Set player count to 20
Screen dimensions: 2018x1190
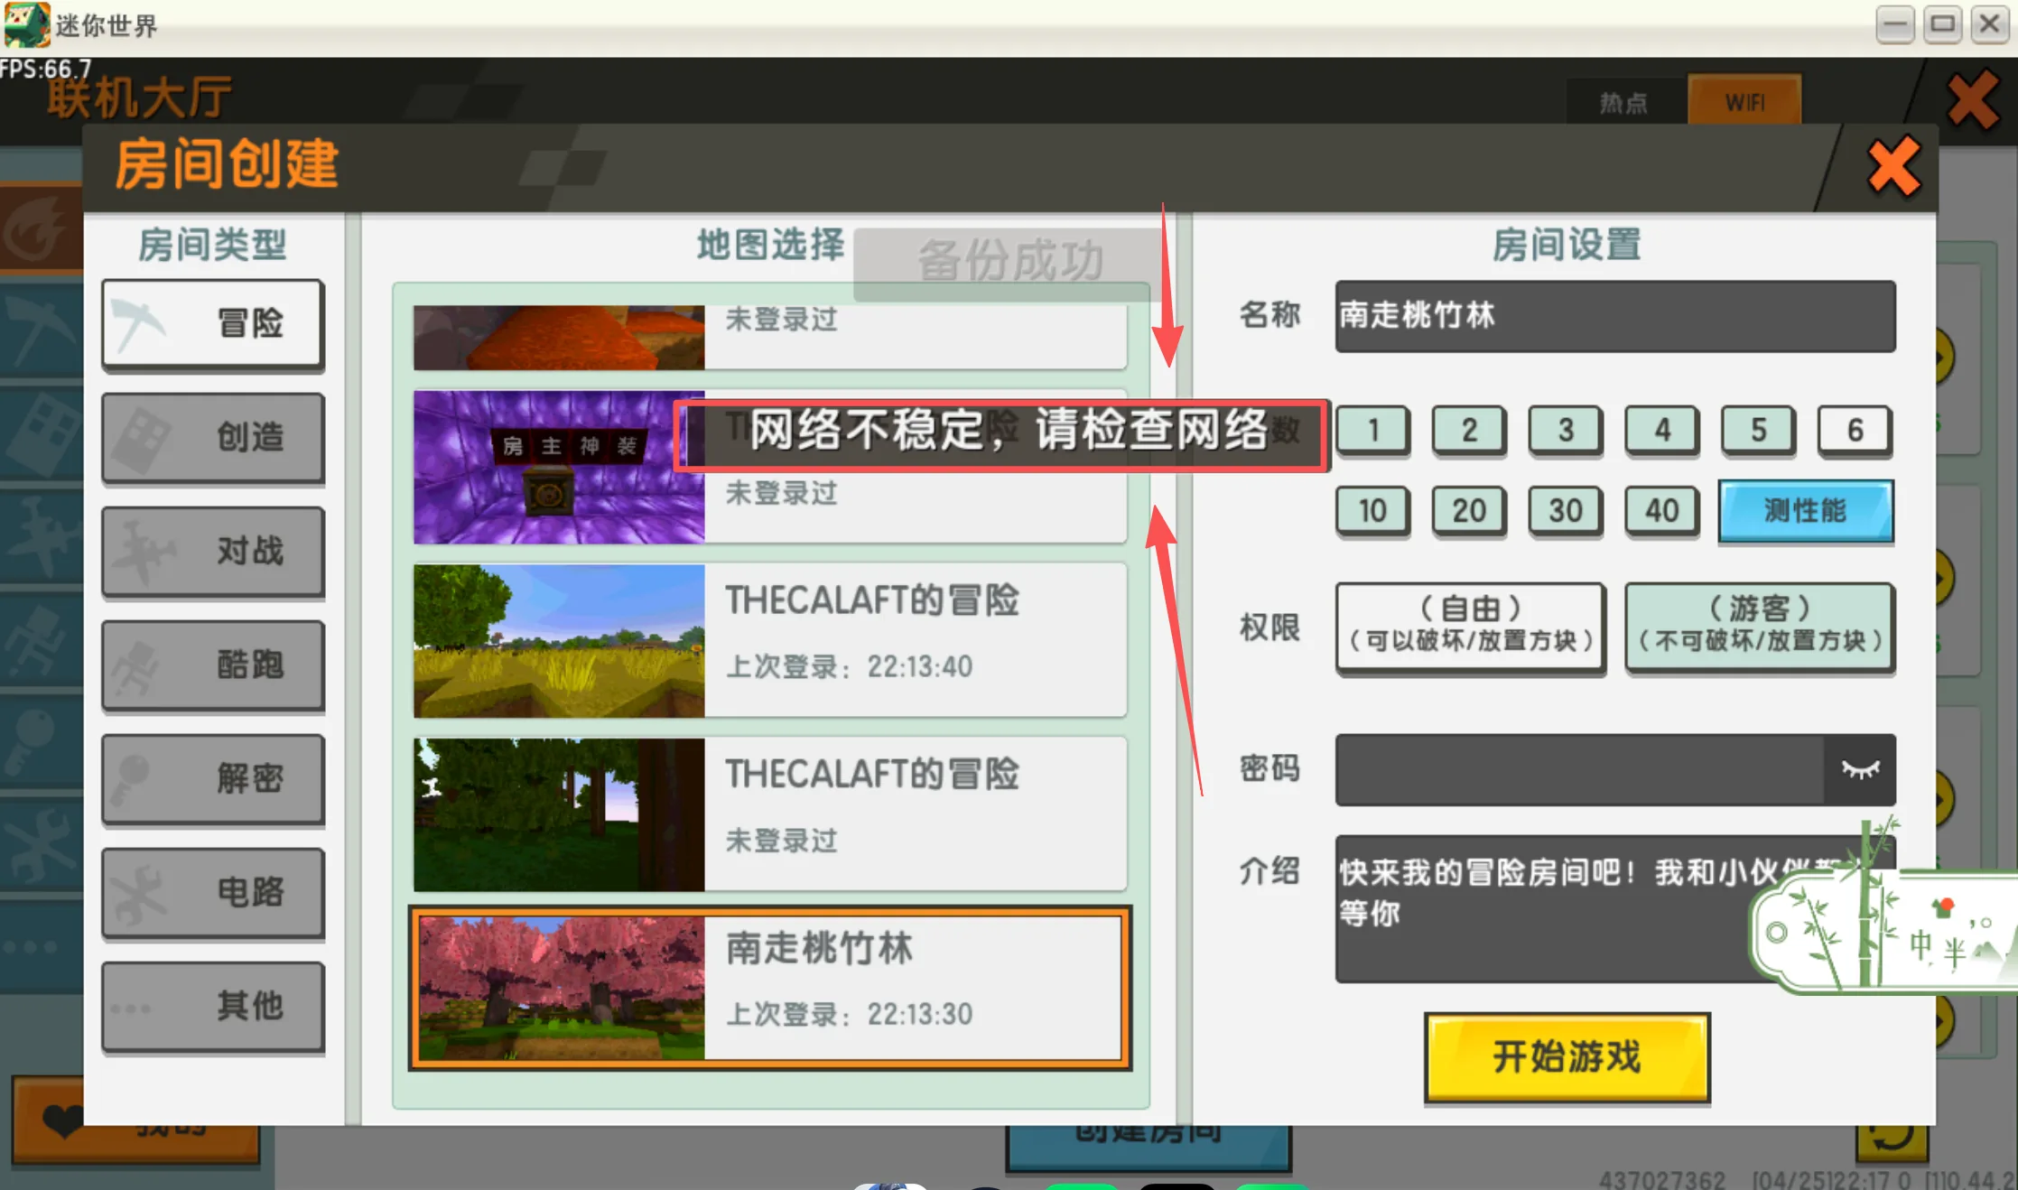pyautogui.click(x=1469, y=511)
